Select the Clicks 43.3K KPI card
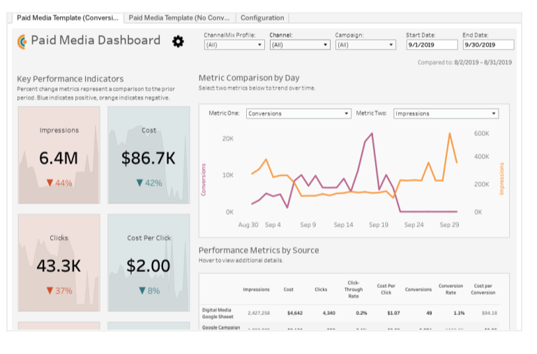Image resolution: width=537 pixels, height=354 pixels. tap(59, 263)
